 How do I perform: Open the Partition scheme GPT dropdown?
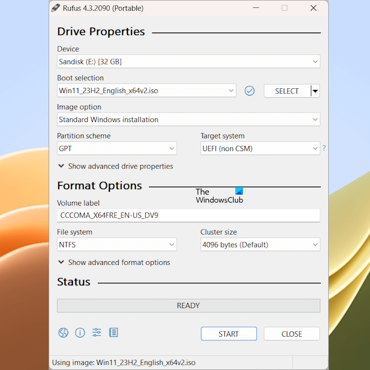tap(117, 149)
